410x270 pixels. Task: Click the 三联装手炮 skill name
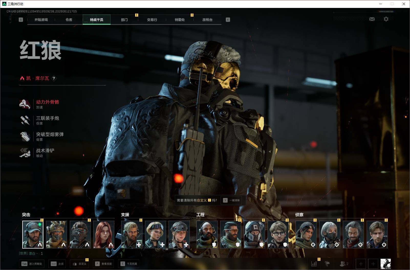[48, 118]
